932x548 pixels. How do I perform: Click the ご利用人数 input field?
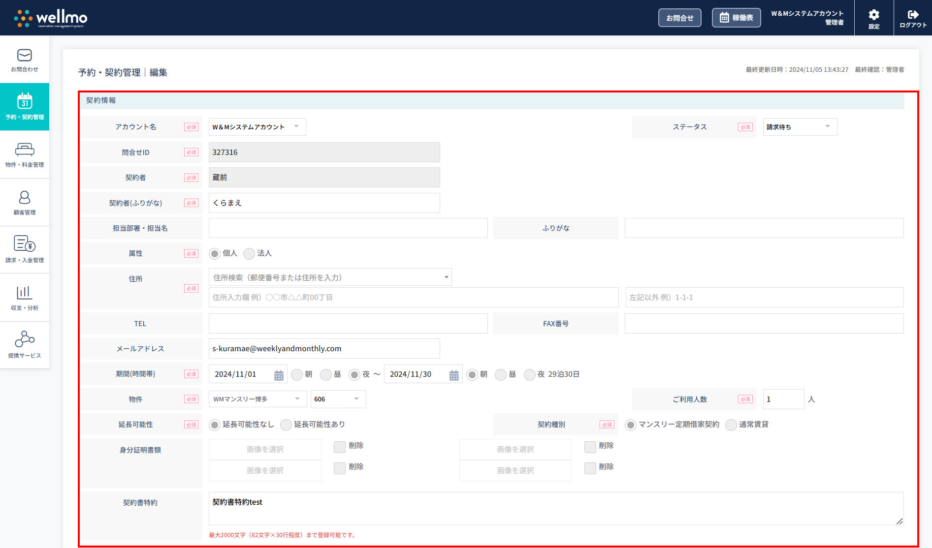coord(783,399)
